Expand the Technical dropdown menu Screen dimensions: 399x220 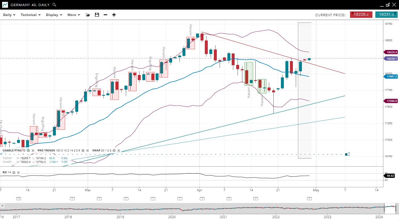pyautogui.click(x=31, y=15)
